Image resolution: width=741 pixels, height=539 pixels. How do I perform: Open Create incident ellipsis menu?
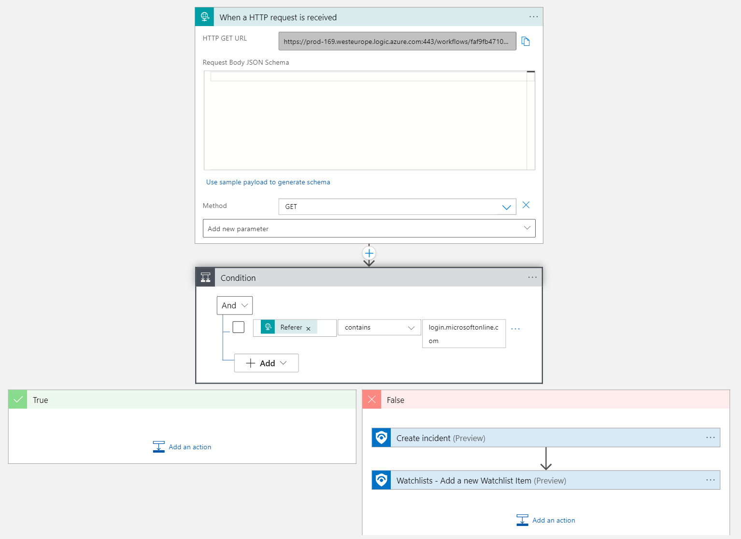[710, 438]
